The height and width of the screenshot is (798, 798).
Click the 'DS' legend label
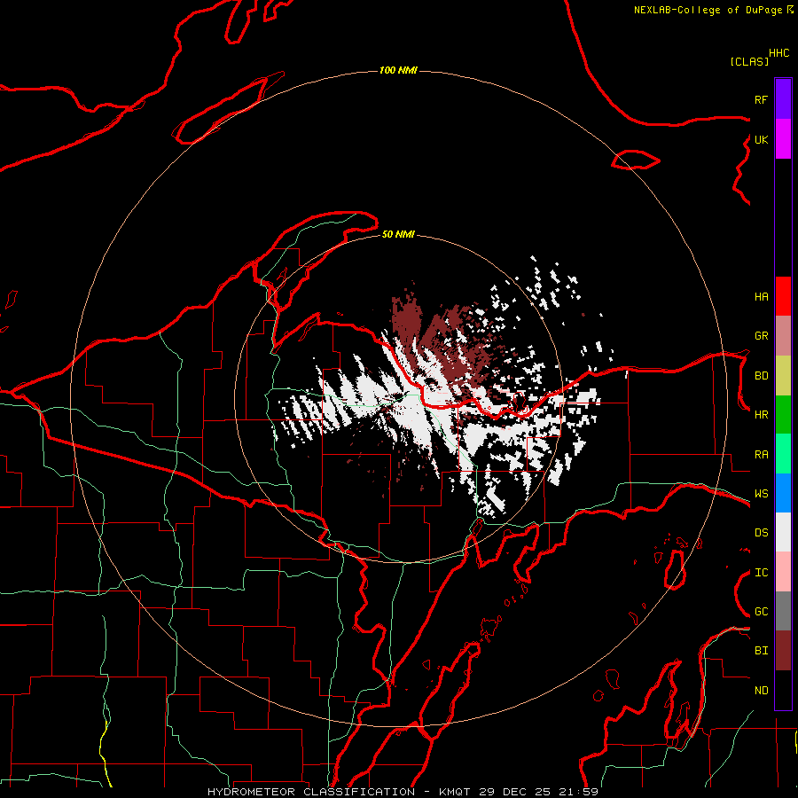tap(761, 533)
